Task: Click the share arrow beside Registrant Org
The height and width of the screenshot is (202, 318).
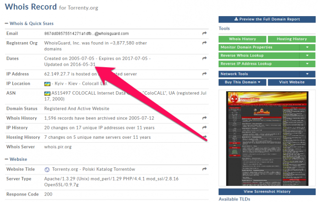Action: point(204,43)
